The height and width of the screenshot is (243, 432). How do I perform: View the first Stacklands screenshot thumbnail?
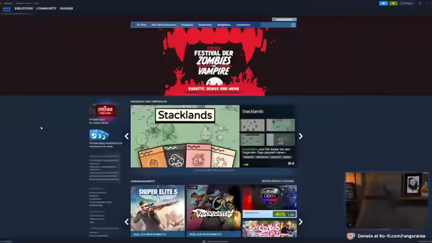pyautogui.click(x=252, y=126)
